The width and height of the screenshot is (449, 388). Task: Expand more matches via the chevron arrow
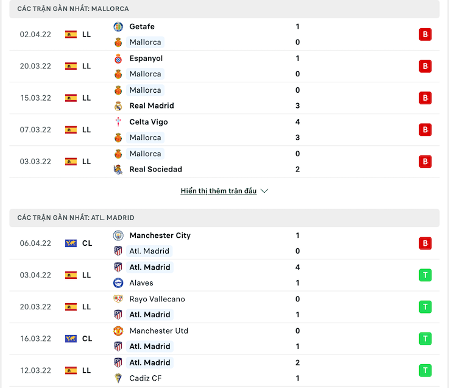pyautogui.click(x=264, y=191)
